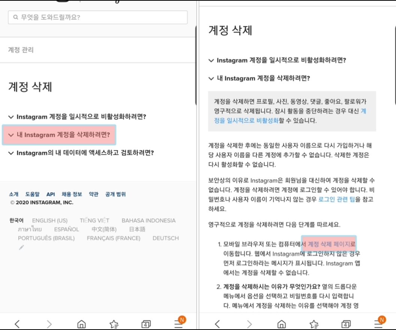Image resolution: width=396 pixels, height=330 pixels.
Task: Click the '계정 삭제' heading in right window
Action: (x=230, y=30)
